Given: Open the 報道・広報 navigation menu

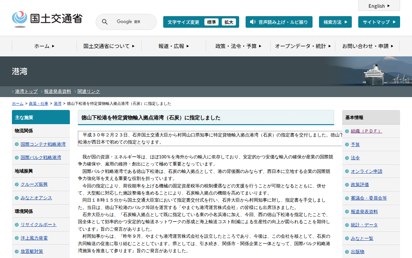Looking at the screenshot, I should (173, 46).
